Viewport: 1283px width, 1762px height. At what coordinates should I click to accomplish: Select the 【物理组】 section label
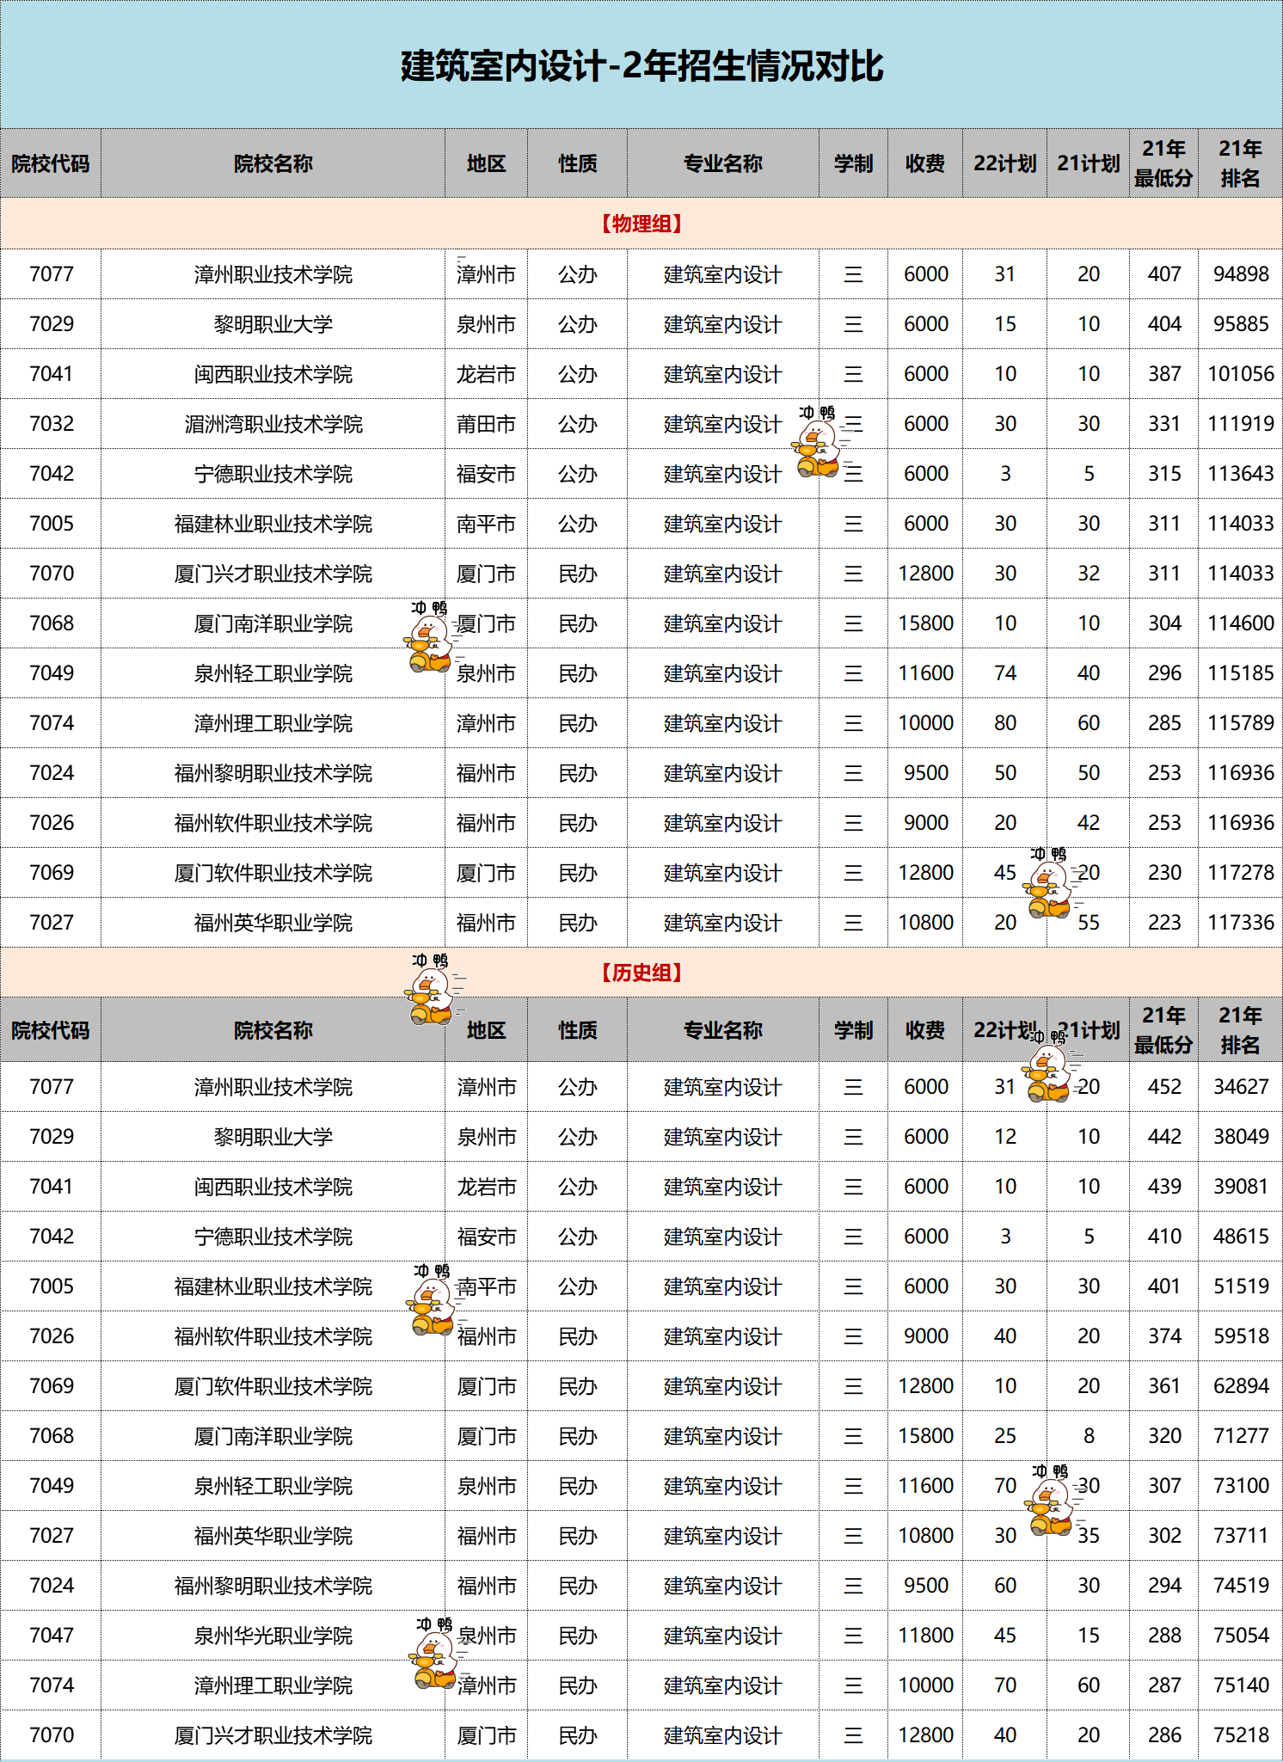pos(641,224)
